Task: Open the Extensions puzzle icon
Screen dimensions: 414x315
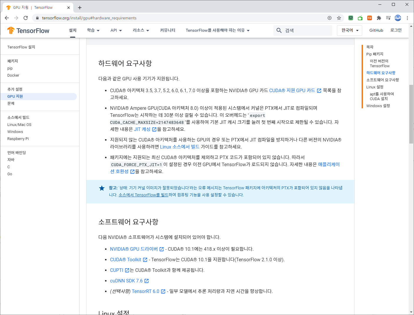Action: pos(379,18)
